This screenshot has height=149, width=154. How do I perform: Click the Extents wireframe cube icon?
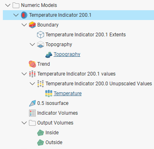41,35
